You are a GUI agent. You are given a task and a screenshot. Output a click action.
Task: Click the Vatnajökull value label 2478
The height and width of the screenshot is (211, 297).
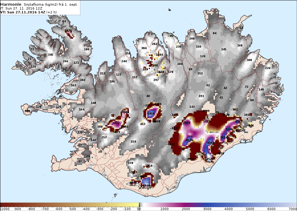[x=187, y=123]
